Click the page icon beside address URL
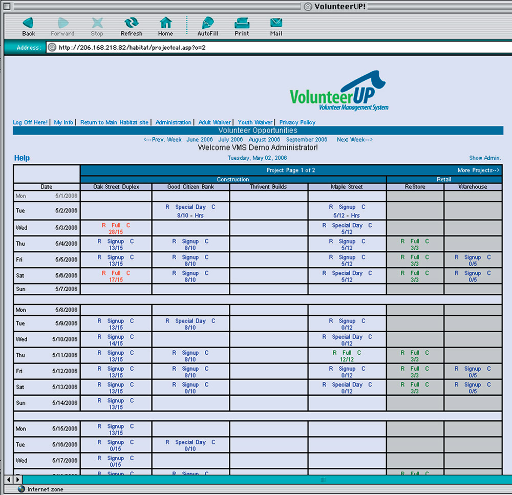The width and height of the screenshot is (512, 495). coord(52,47)
